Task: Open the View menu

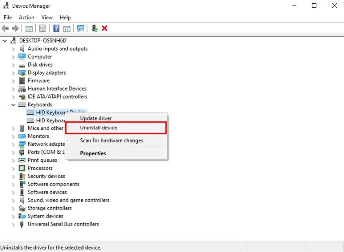Action: [47, 17]
